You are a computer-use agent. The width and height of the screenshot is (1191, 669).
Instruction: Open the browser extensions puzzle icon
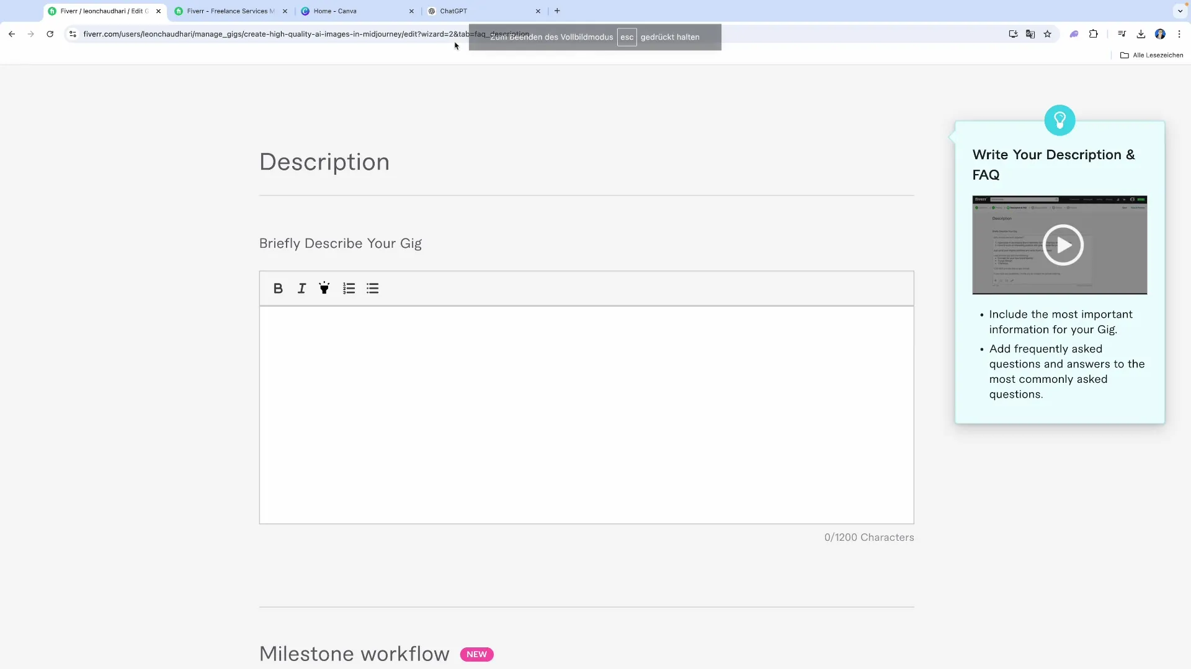tap(1094, 34)
